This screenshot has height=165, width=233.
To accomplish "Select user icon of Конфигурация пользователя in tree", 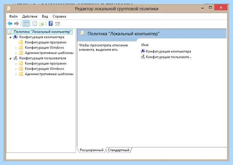I will pyautogui.click(x=15, y=58).
